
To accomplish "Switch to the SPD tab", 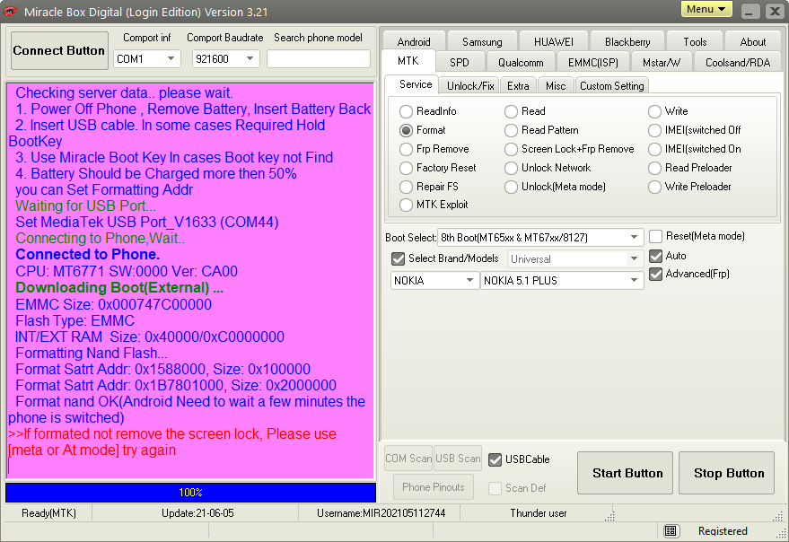I will point(460,63).
